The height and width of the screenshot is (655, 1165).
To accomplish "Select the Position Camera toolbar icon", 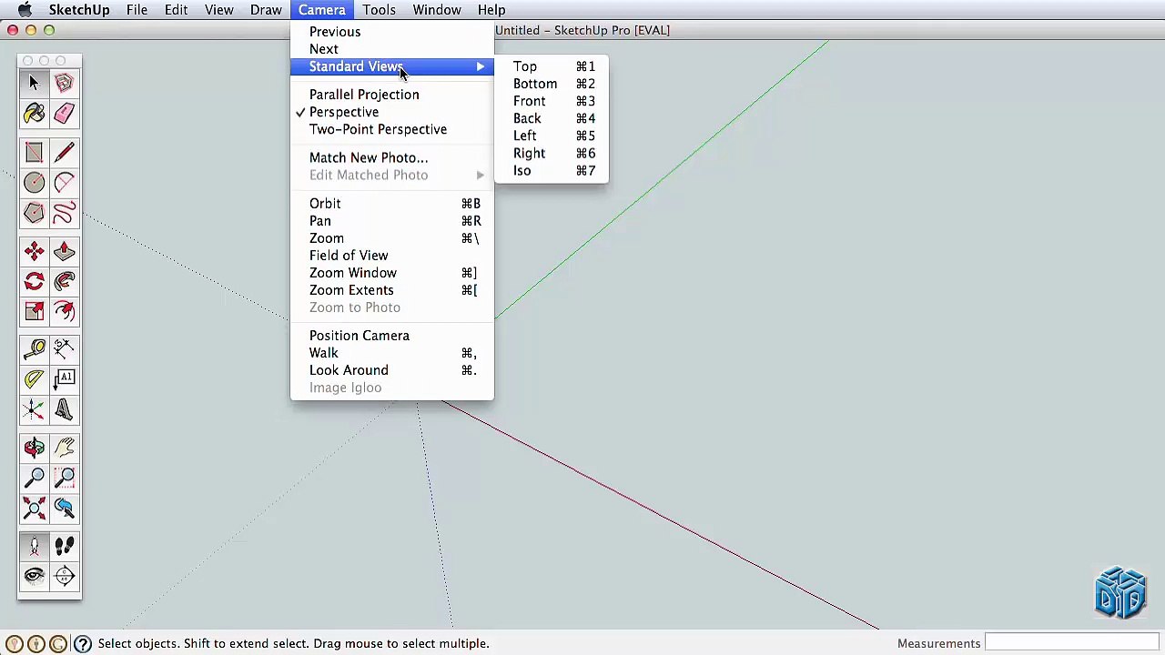I will pos(34,547).
